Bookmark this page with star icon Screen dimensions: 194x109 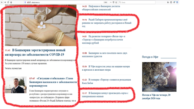tap(116, 2)
